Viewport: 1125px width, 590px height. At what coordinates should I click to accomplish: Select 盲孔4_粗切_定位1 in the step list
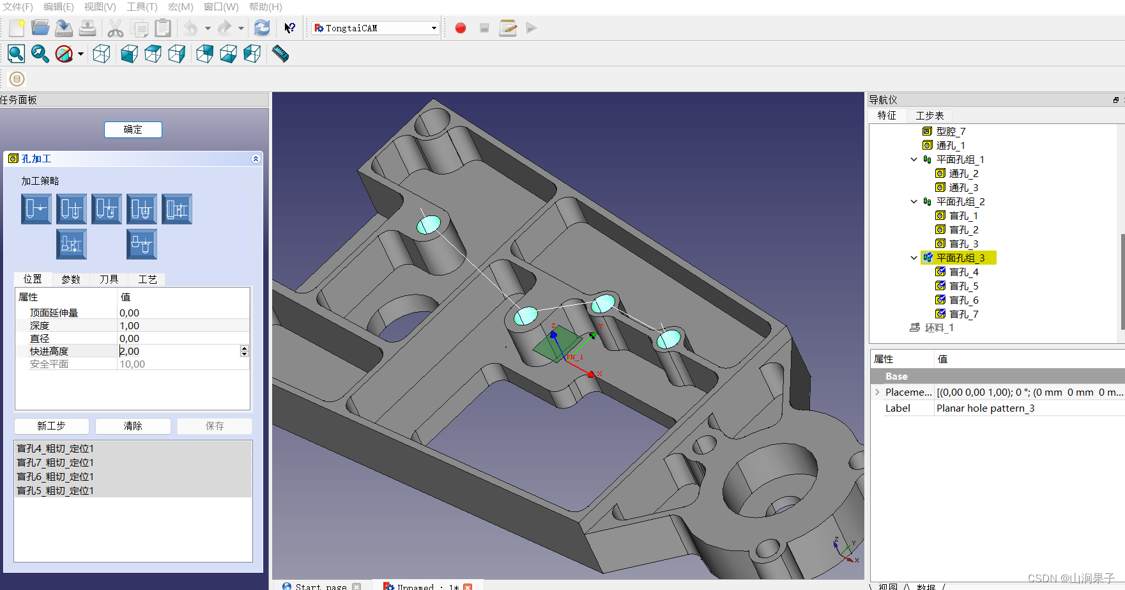coord(133,449)
